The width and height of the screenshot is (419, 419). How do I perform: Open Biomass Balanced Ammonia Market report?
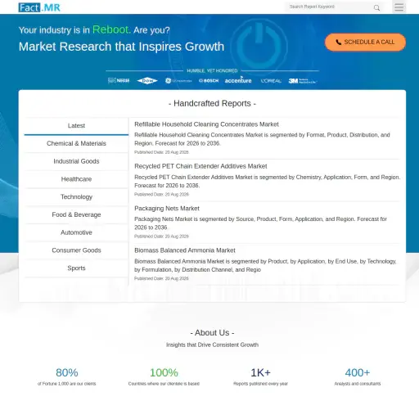(185, 250)
